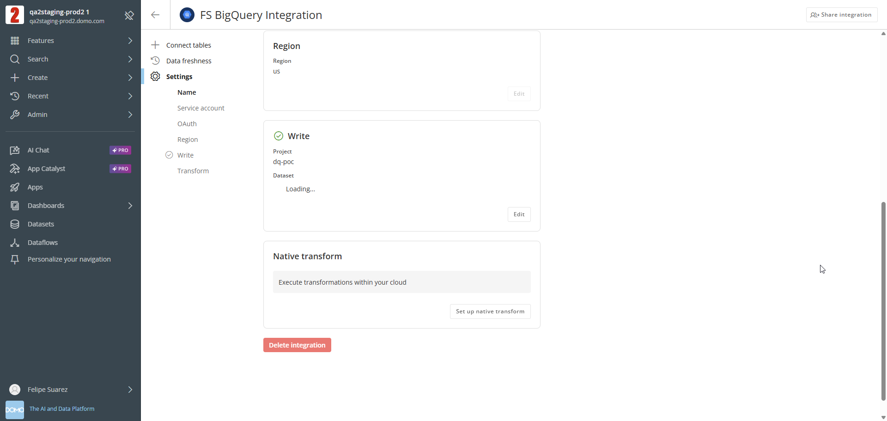Jump to the Transform settings section
887x421 pixels.
point(193,171)
